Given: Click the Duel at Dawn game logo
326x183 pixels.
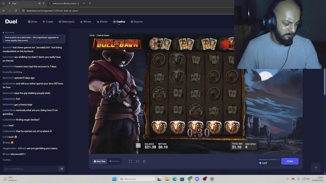Looking at the screenshot, I should 117,44.
